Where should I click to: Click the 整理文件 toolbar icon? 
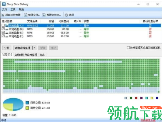(26, 15)
